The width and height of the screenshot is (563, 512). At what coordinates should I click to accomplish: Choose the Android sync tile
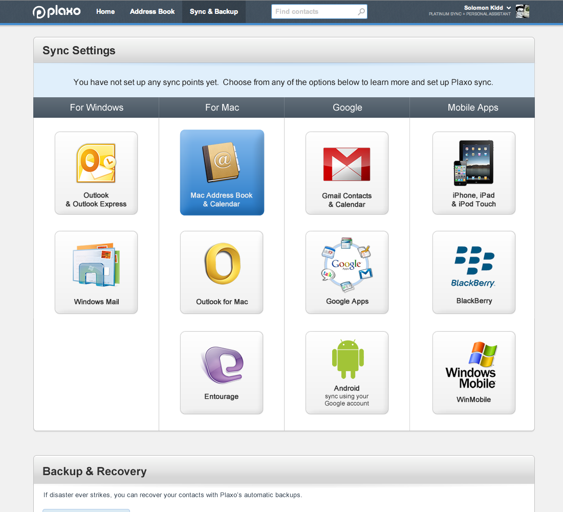347,373
